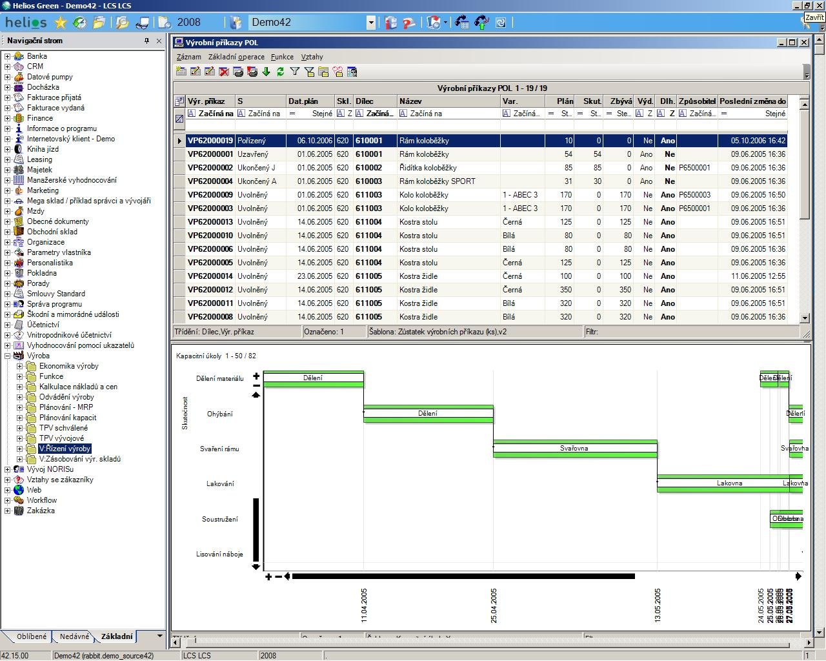Sort by Poslední změna do column header
The width and height of the screenshot is (826, 661).
click(x=752, y=101)
